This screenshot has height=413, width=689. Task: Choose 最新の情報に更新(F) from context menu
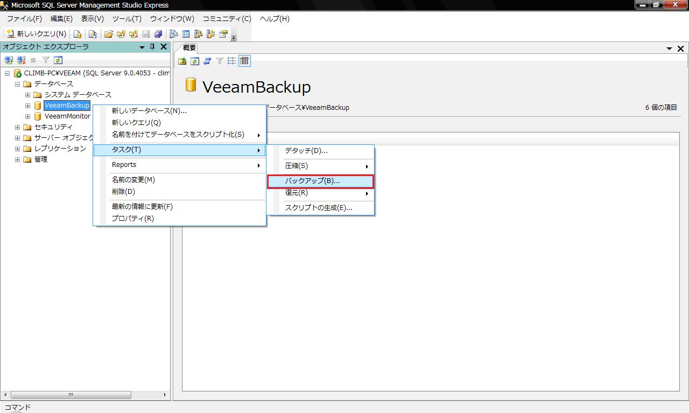180,207
